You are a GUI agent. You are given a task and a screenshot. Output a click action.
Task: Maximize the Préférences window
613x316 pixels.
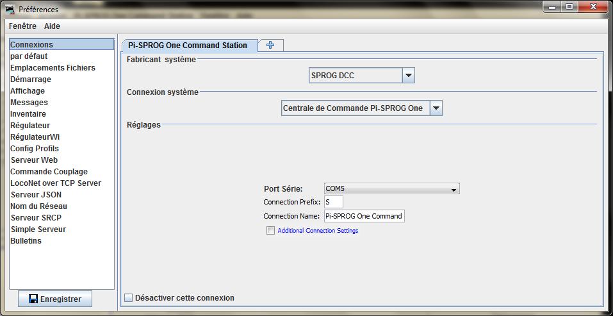coord(569,6)
